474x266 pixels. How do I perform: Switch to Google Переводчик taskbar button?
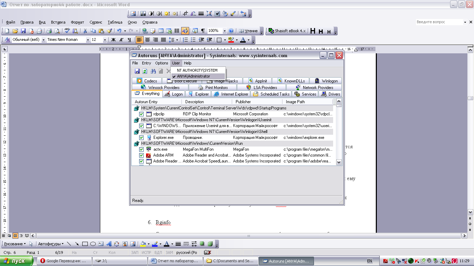click(64, 261)
